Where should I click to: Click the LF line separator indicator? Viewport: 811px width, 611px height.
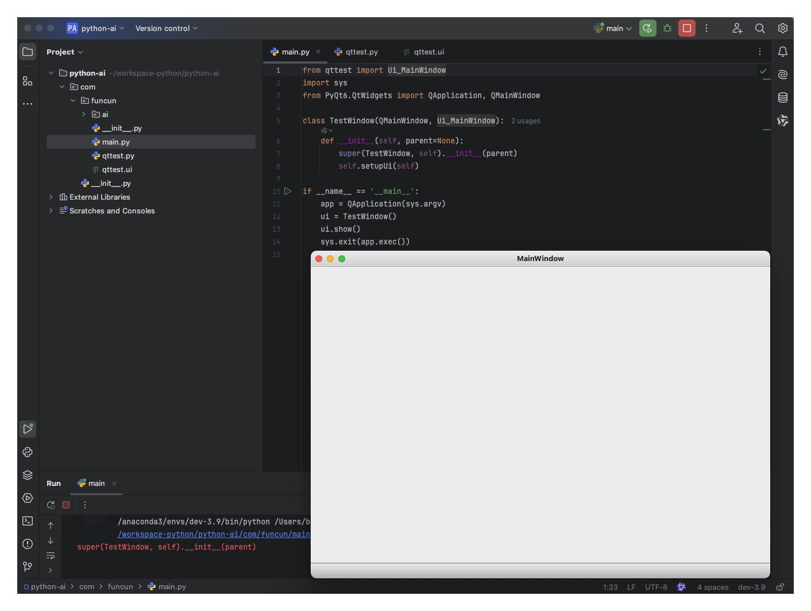tap(631, 587)
